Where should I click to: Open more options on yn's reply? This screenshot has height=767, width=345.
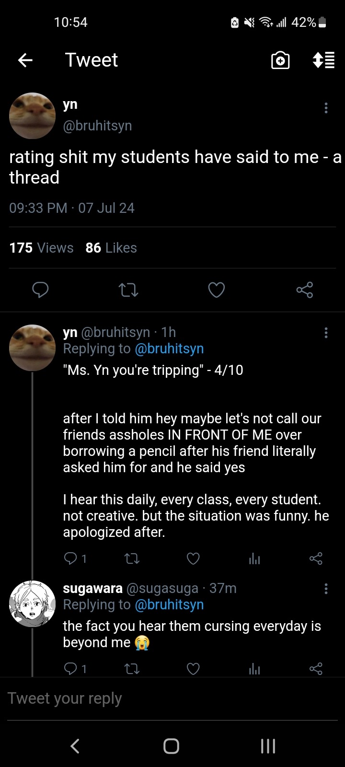pos(326,333)
